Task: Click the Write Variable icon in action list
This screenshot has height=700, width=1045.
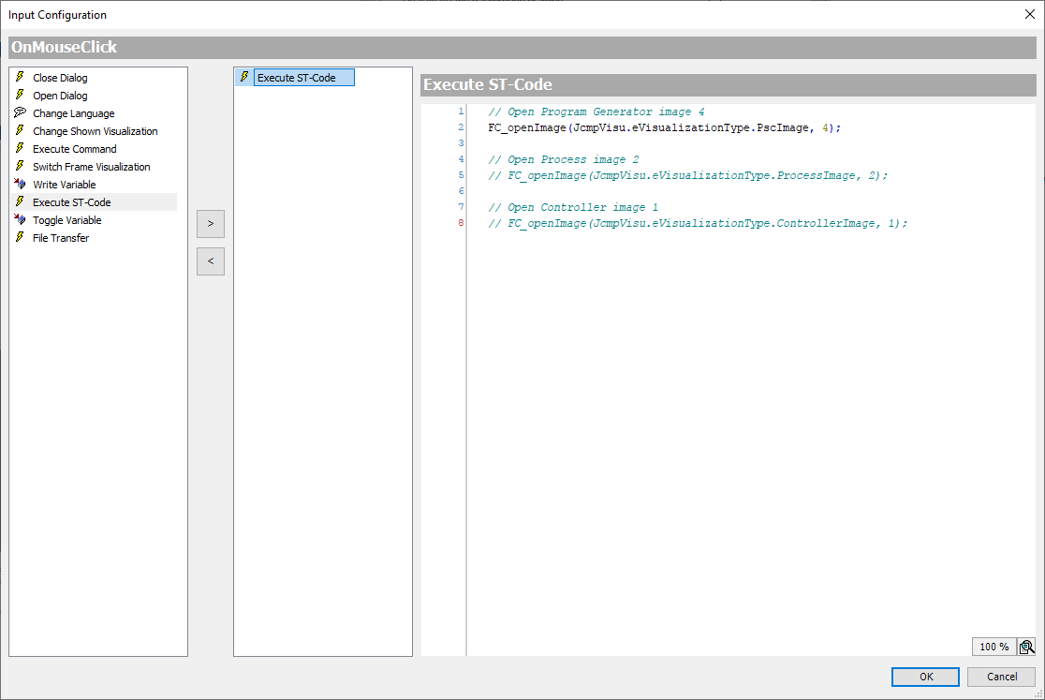Action: point(20,185)
